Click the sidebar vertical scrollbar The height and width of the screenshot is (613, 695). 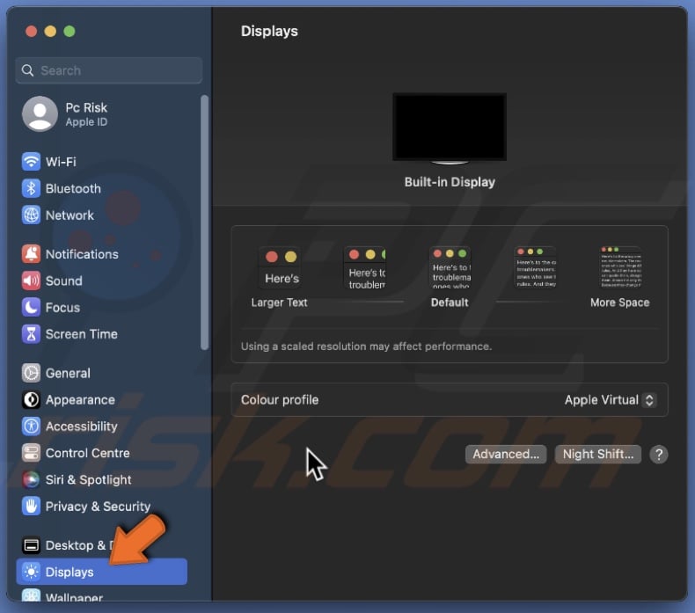(x=204, y=223)
